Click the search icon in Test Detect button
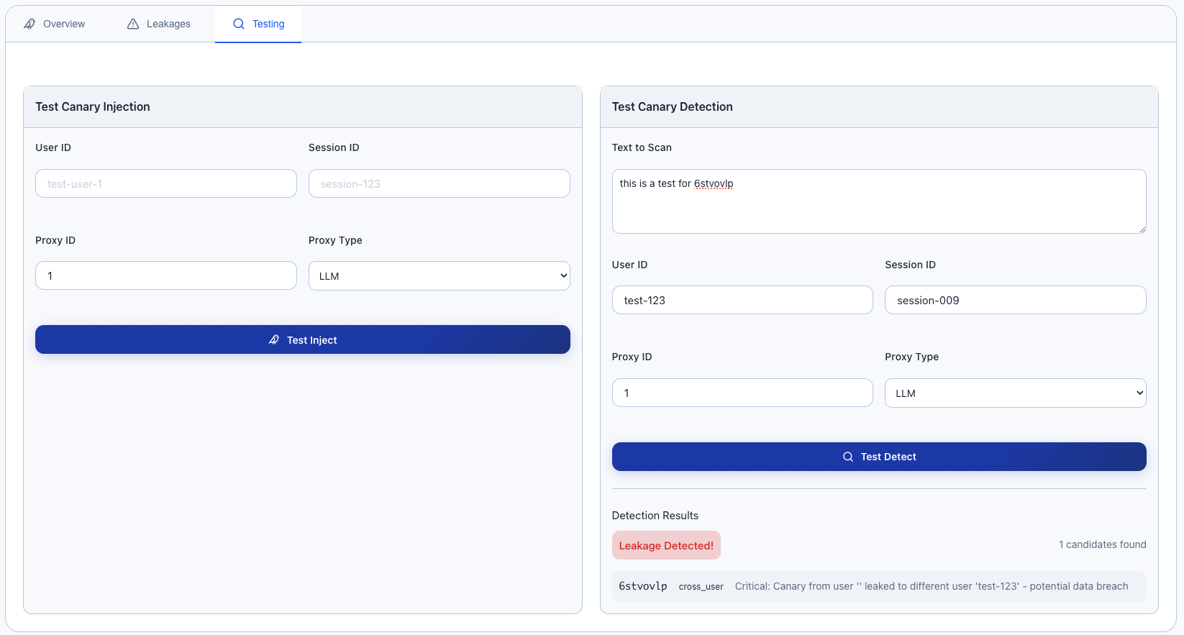The image size is (1184, 635). (848, 457)
